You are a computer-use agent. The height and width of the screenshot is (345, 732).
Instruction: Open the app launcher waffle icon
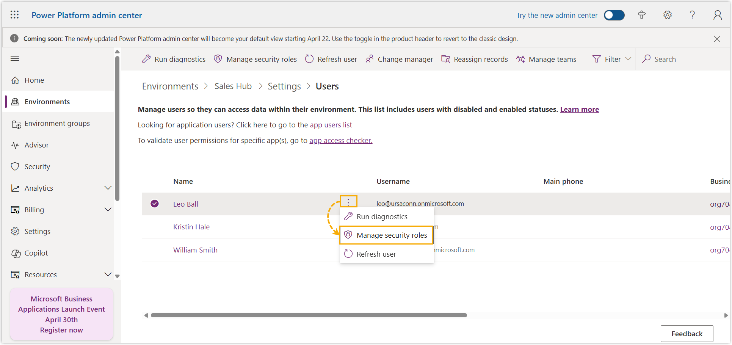click(x=14, y=15)
